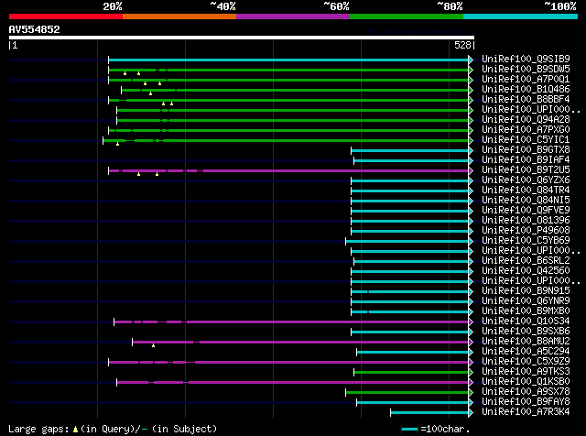Select the UniRef100_B9T2U5 label
This screenshot has height=436, width=586.
tap(526, 170)
